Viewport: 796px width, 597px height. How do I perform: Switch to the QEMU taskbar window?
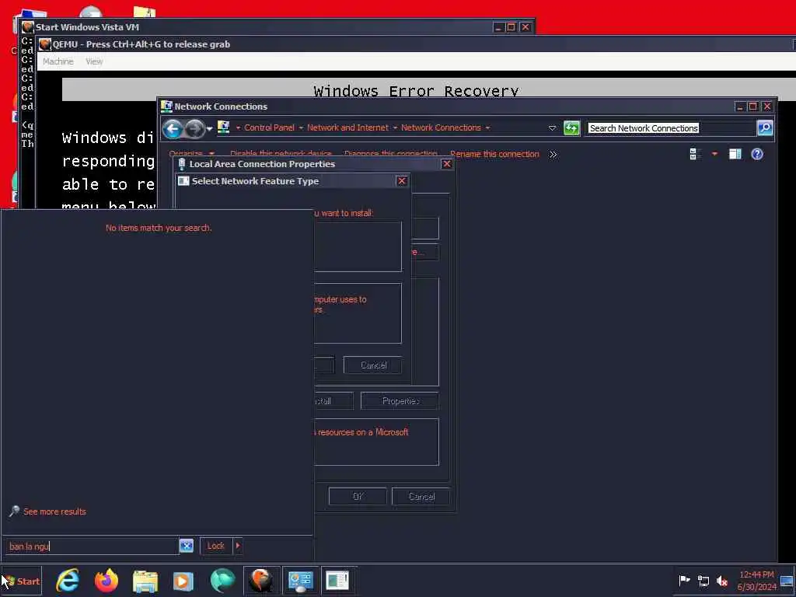tap(261, 580)
